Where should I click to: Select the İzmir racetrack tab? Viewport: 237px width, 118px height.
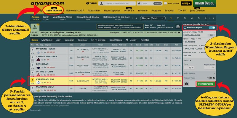[x=46, y=18]
